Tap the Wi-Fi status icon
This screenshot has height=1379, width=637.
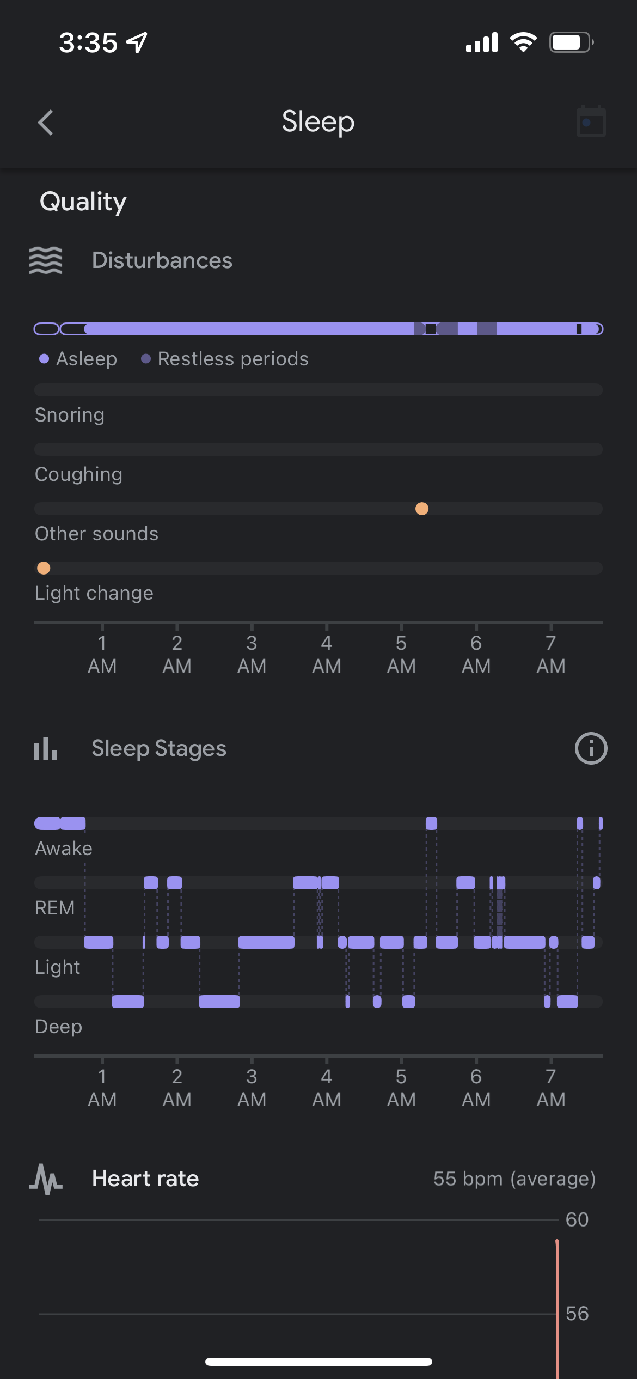click(x=523, y=42)
